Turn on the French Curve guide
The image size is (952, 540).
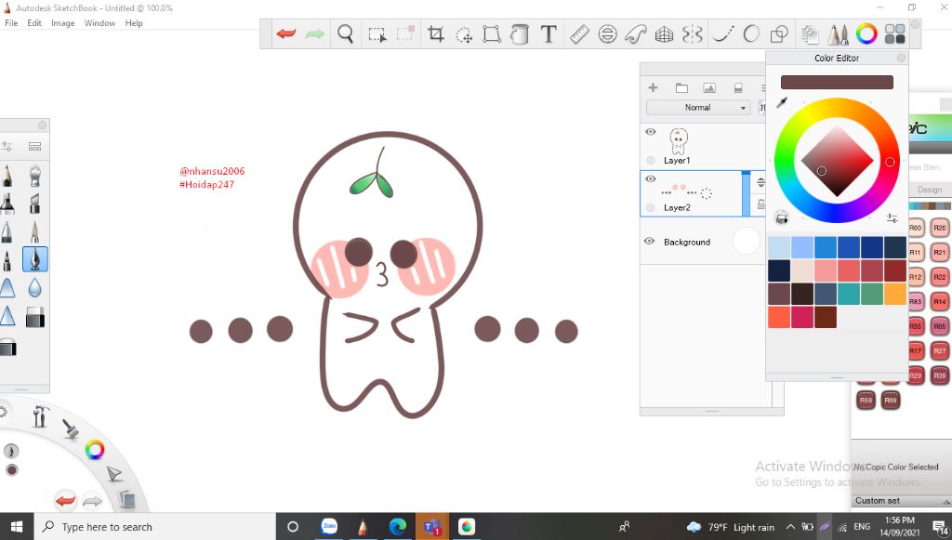[635, 34]
